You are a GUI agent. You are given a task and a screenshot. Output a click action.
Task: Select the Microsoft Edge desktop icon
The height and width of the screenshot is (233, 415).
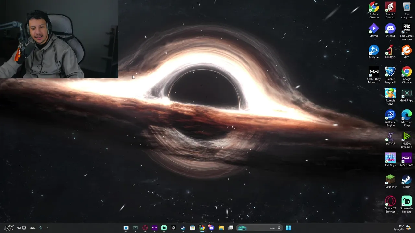407,118
